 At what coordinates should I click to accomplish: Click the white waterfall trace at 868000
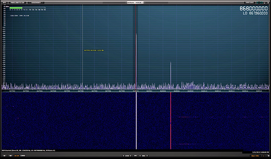[136, 120]
